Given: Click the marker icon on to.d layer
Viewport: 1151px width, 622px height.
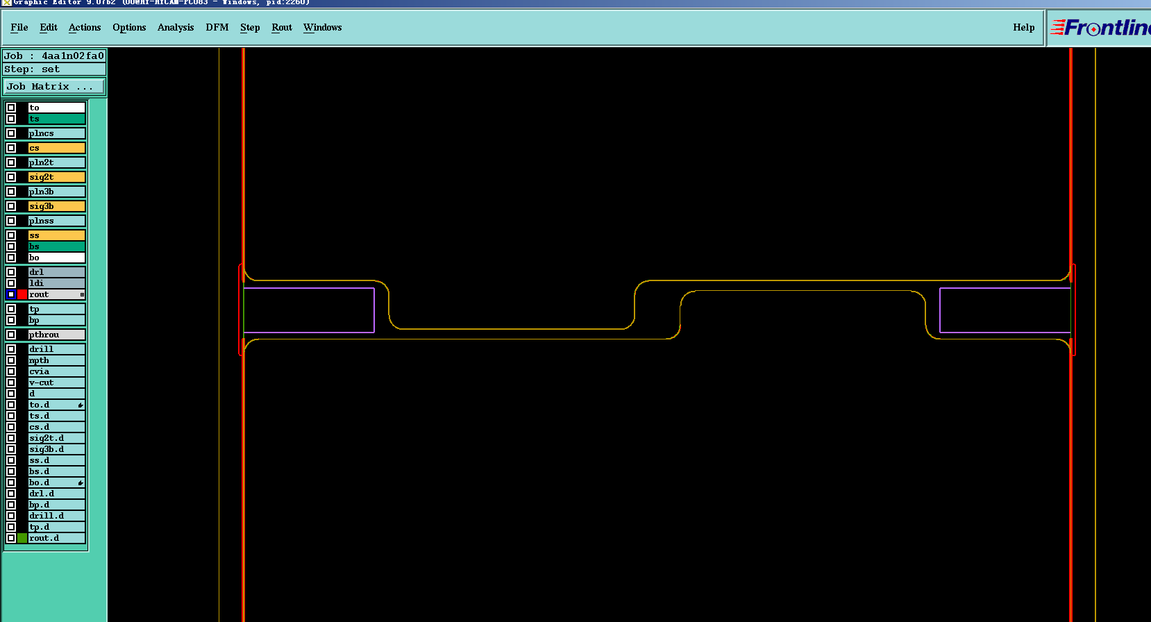Looking at the screenshot, I should pos(81,405).
